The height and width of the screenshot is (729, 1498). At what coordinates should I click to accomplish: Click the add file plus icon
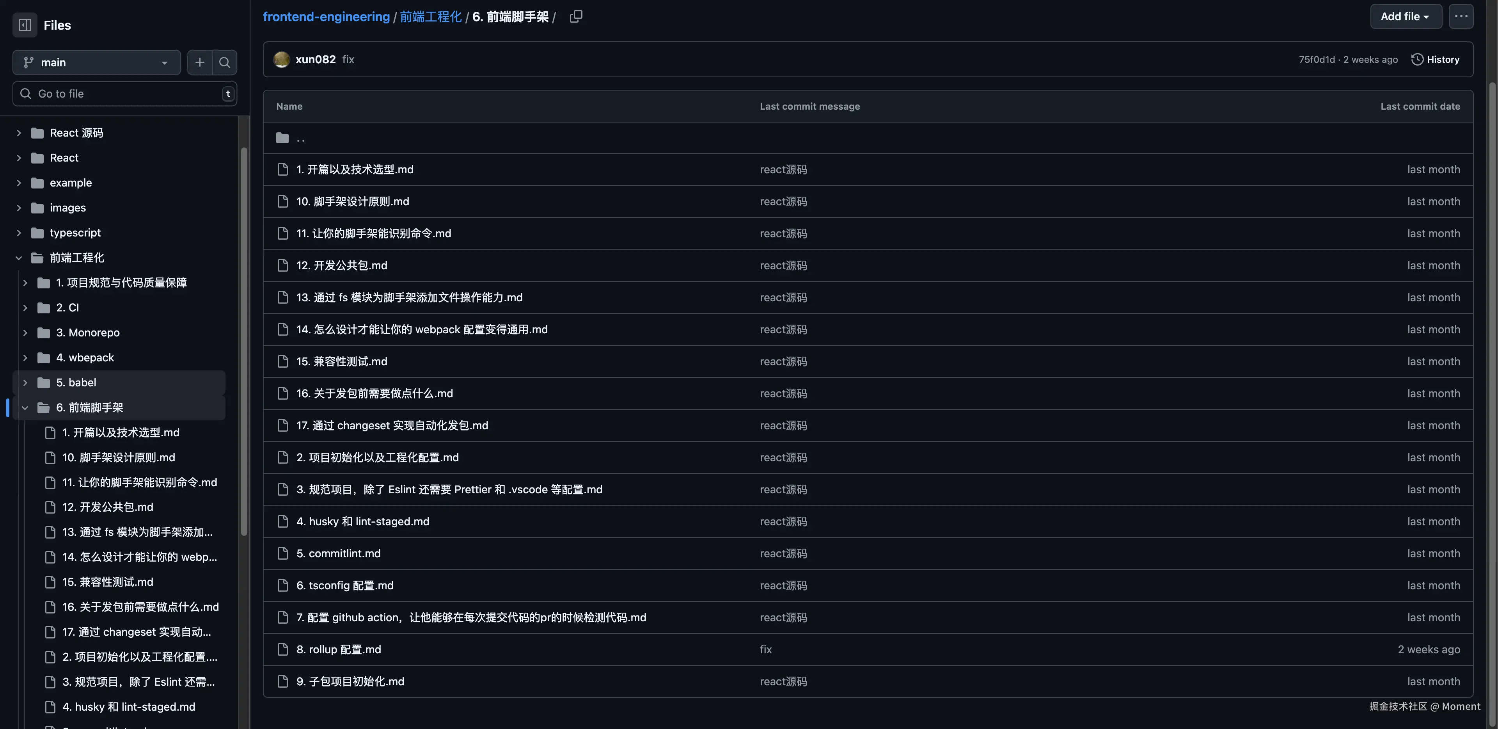click(199, 62)
